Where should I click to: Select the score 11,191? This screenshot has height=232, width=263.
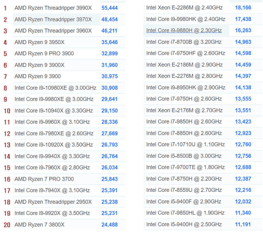point(243,224)
